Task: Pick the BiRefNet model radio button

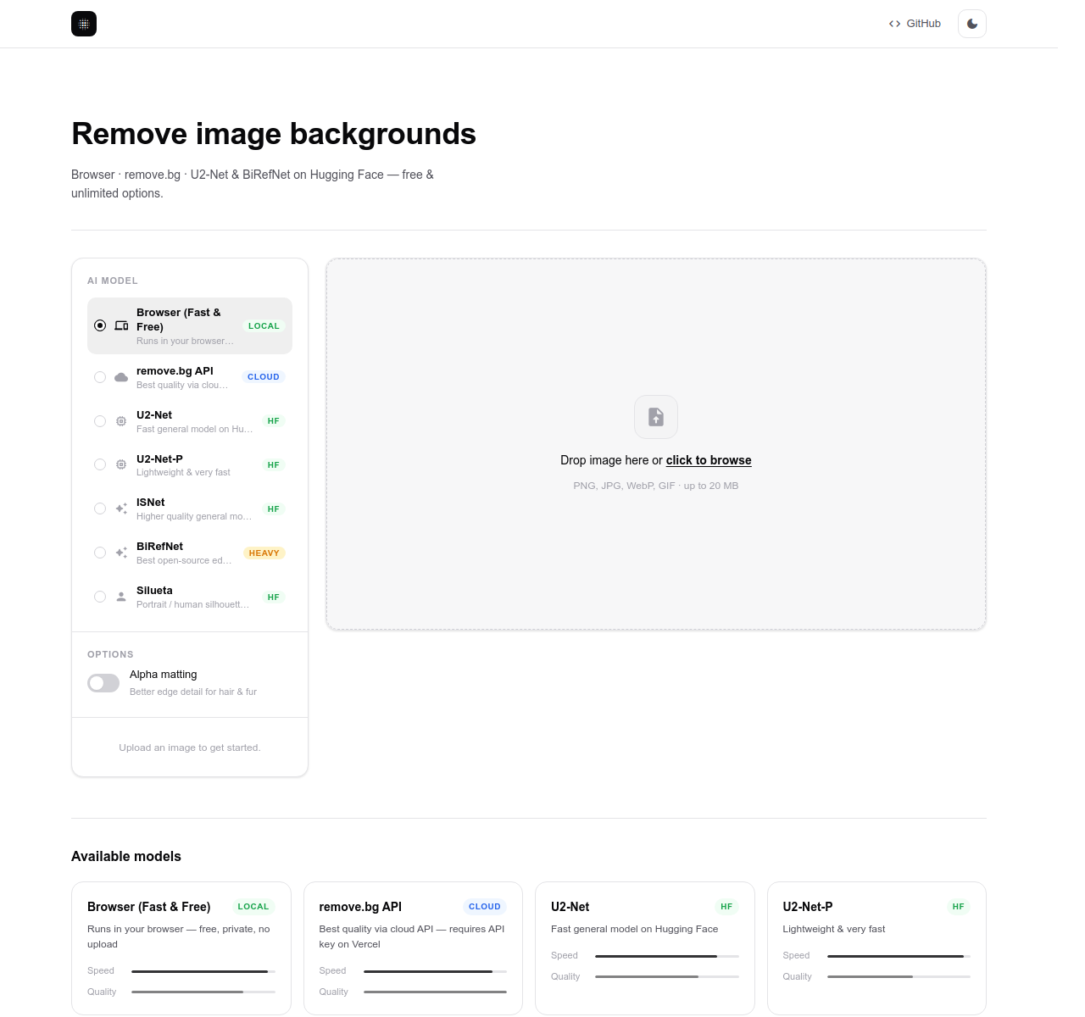Action: [100, 553]
